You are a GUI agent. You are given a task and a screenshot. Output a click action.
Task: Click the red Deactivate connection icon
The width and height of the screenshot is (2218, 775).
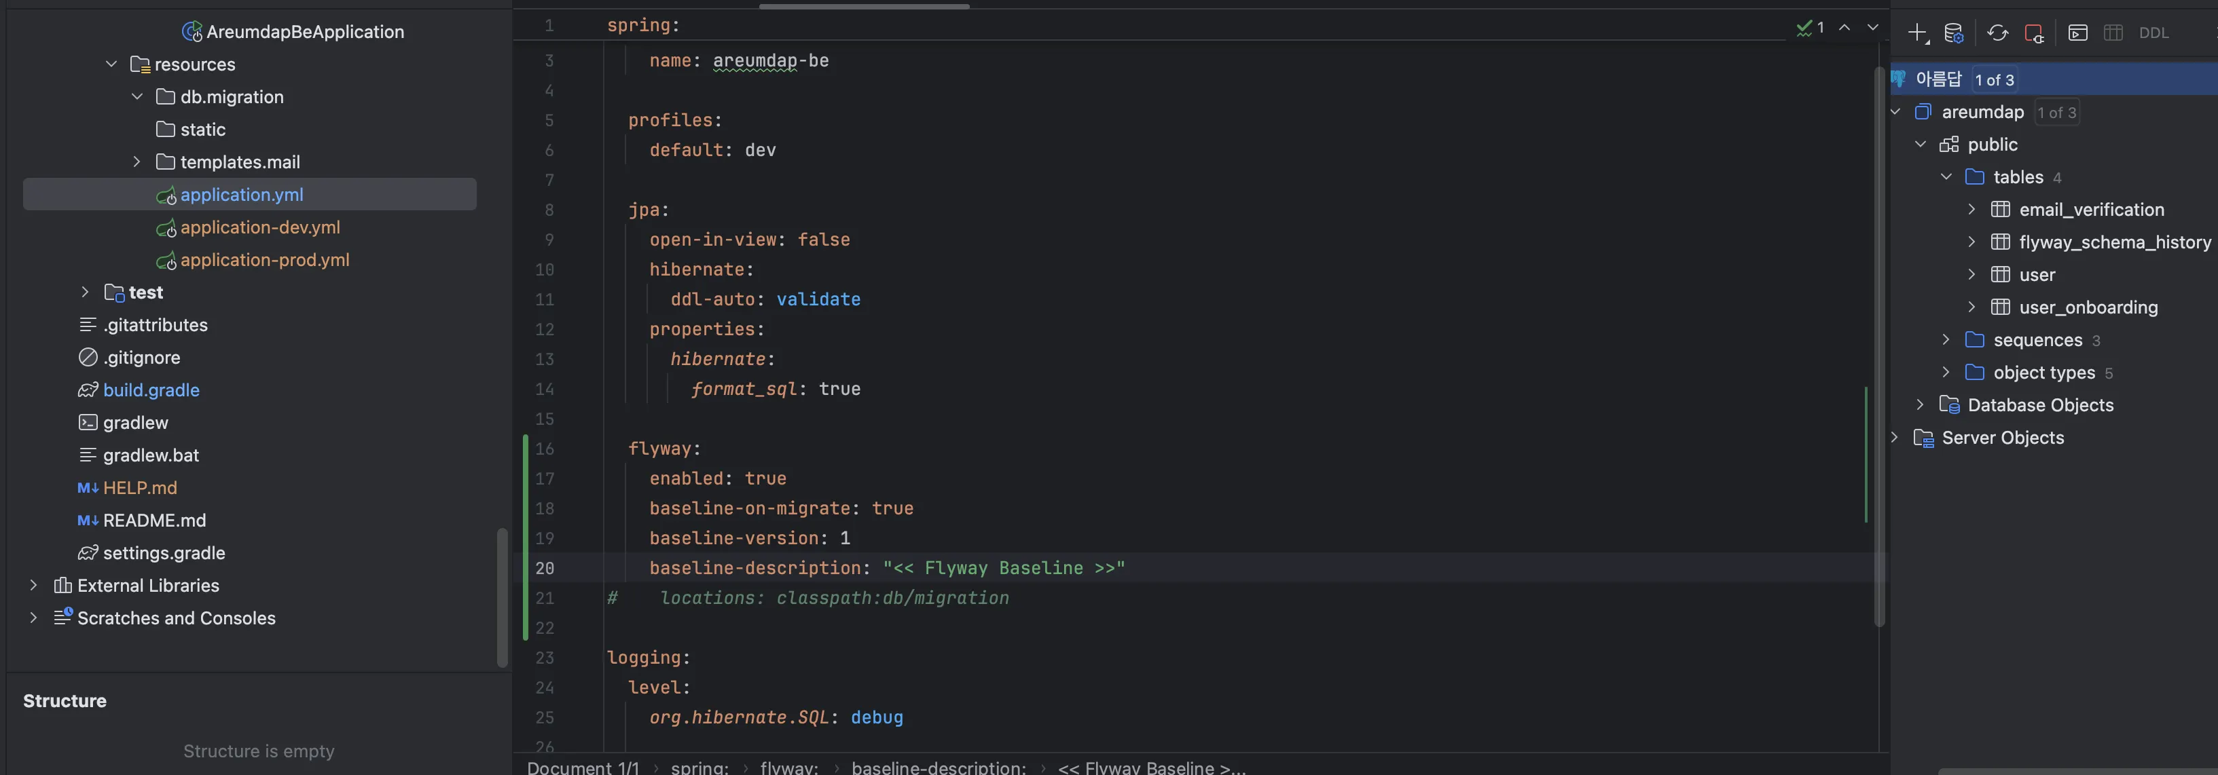2034,33
